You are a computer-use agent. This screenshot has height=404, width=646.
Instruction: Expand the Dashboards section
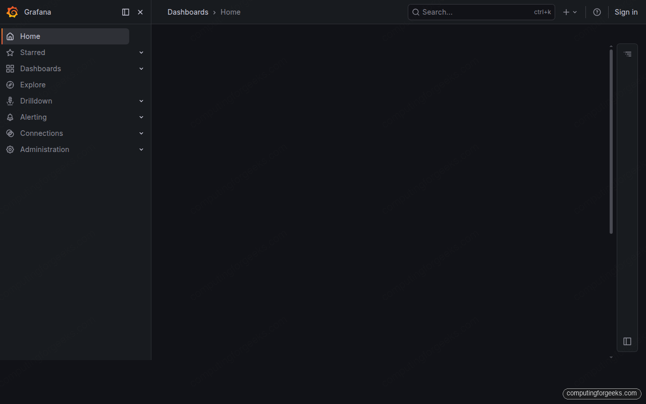pyautogui.click(x=141, y=68)
